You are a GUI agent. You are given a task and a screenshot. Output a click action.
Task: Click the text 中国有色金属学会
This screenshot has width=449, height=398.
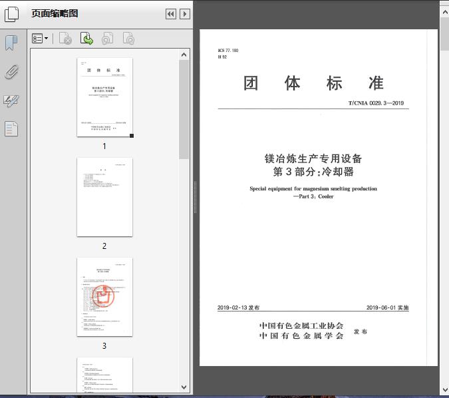pyautogui.click(x=301, y=335)
